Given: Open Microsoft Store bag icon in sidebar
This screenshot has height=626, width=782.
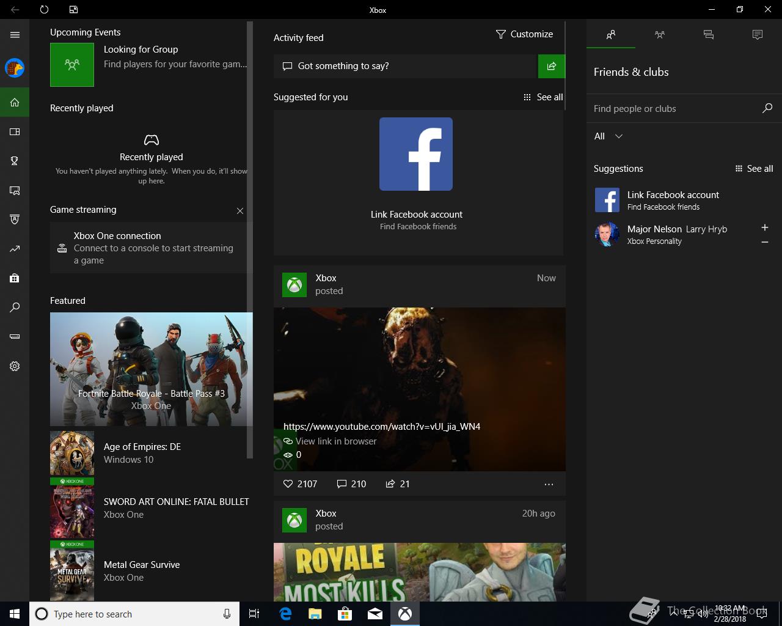Looking at the screenshot, I should (x=15, y=278).
